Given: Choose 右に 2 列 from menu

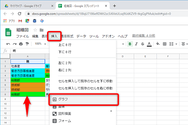Looking at the screenshot, I should click(x=83, y=70).
